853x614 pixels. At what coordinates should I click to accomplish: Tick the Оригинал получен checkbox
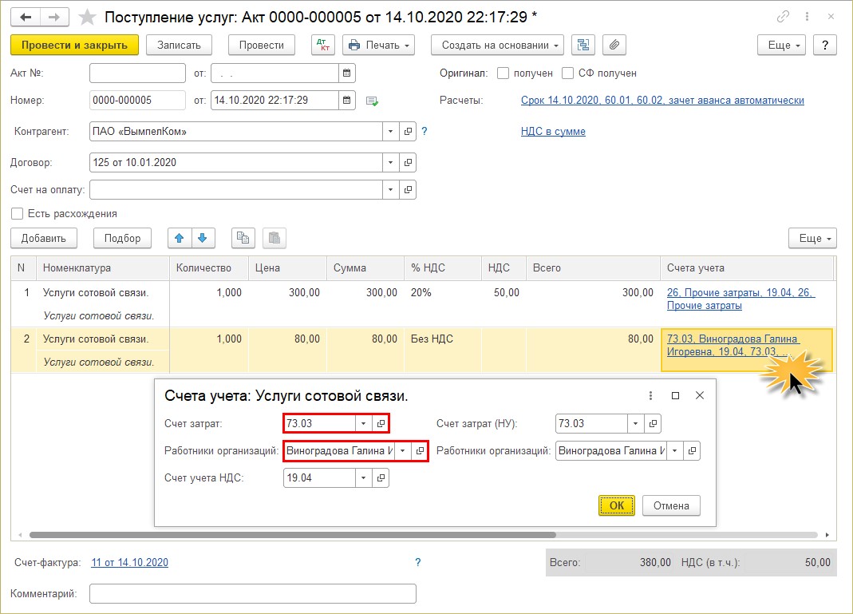(504, 73)
